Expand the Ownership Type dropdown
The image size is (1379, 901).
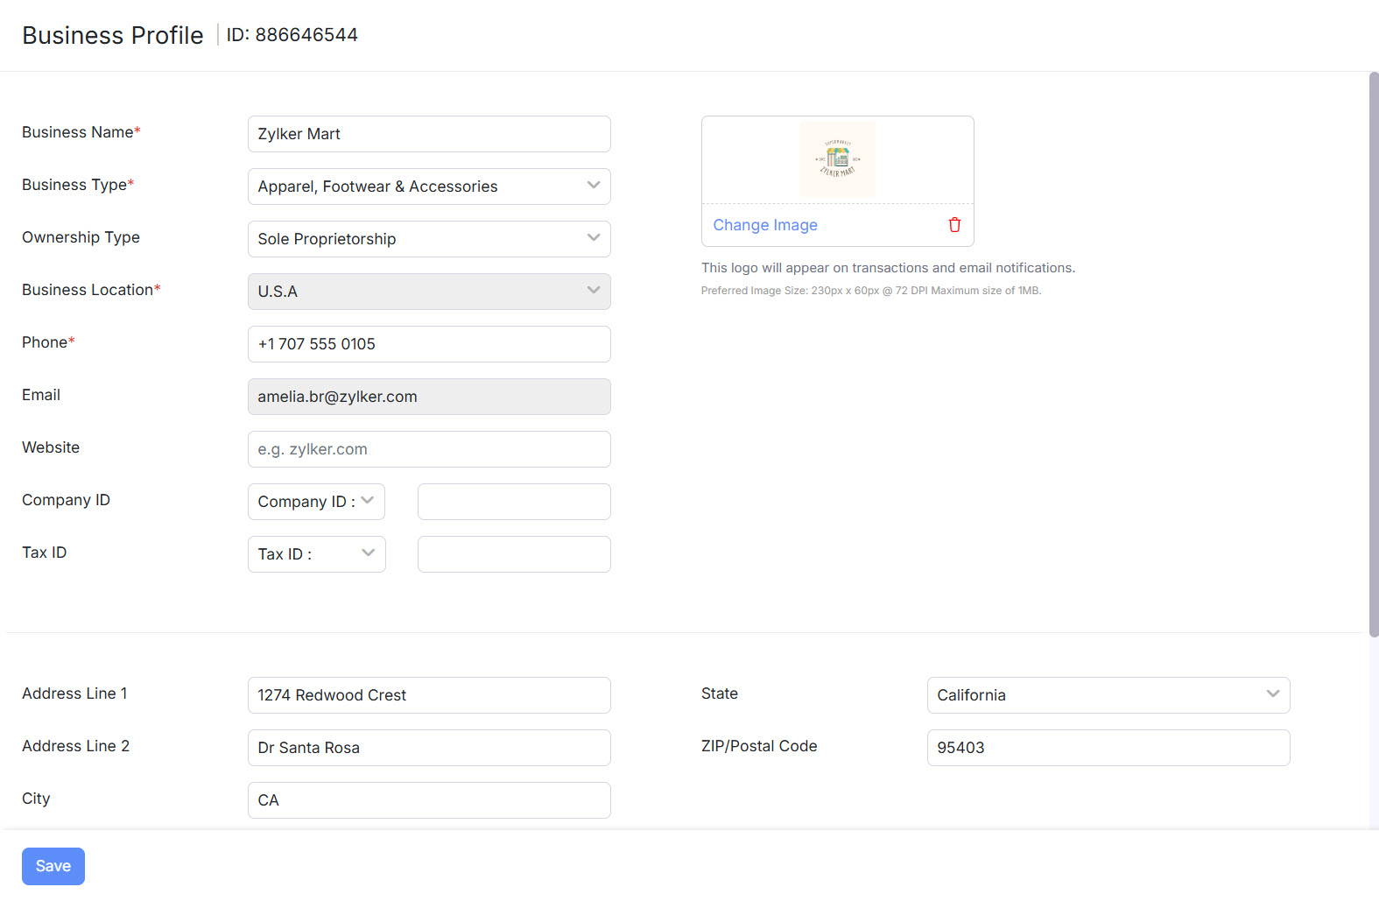pos(429,239)
